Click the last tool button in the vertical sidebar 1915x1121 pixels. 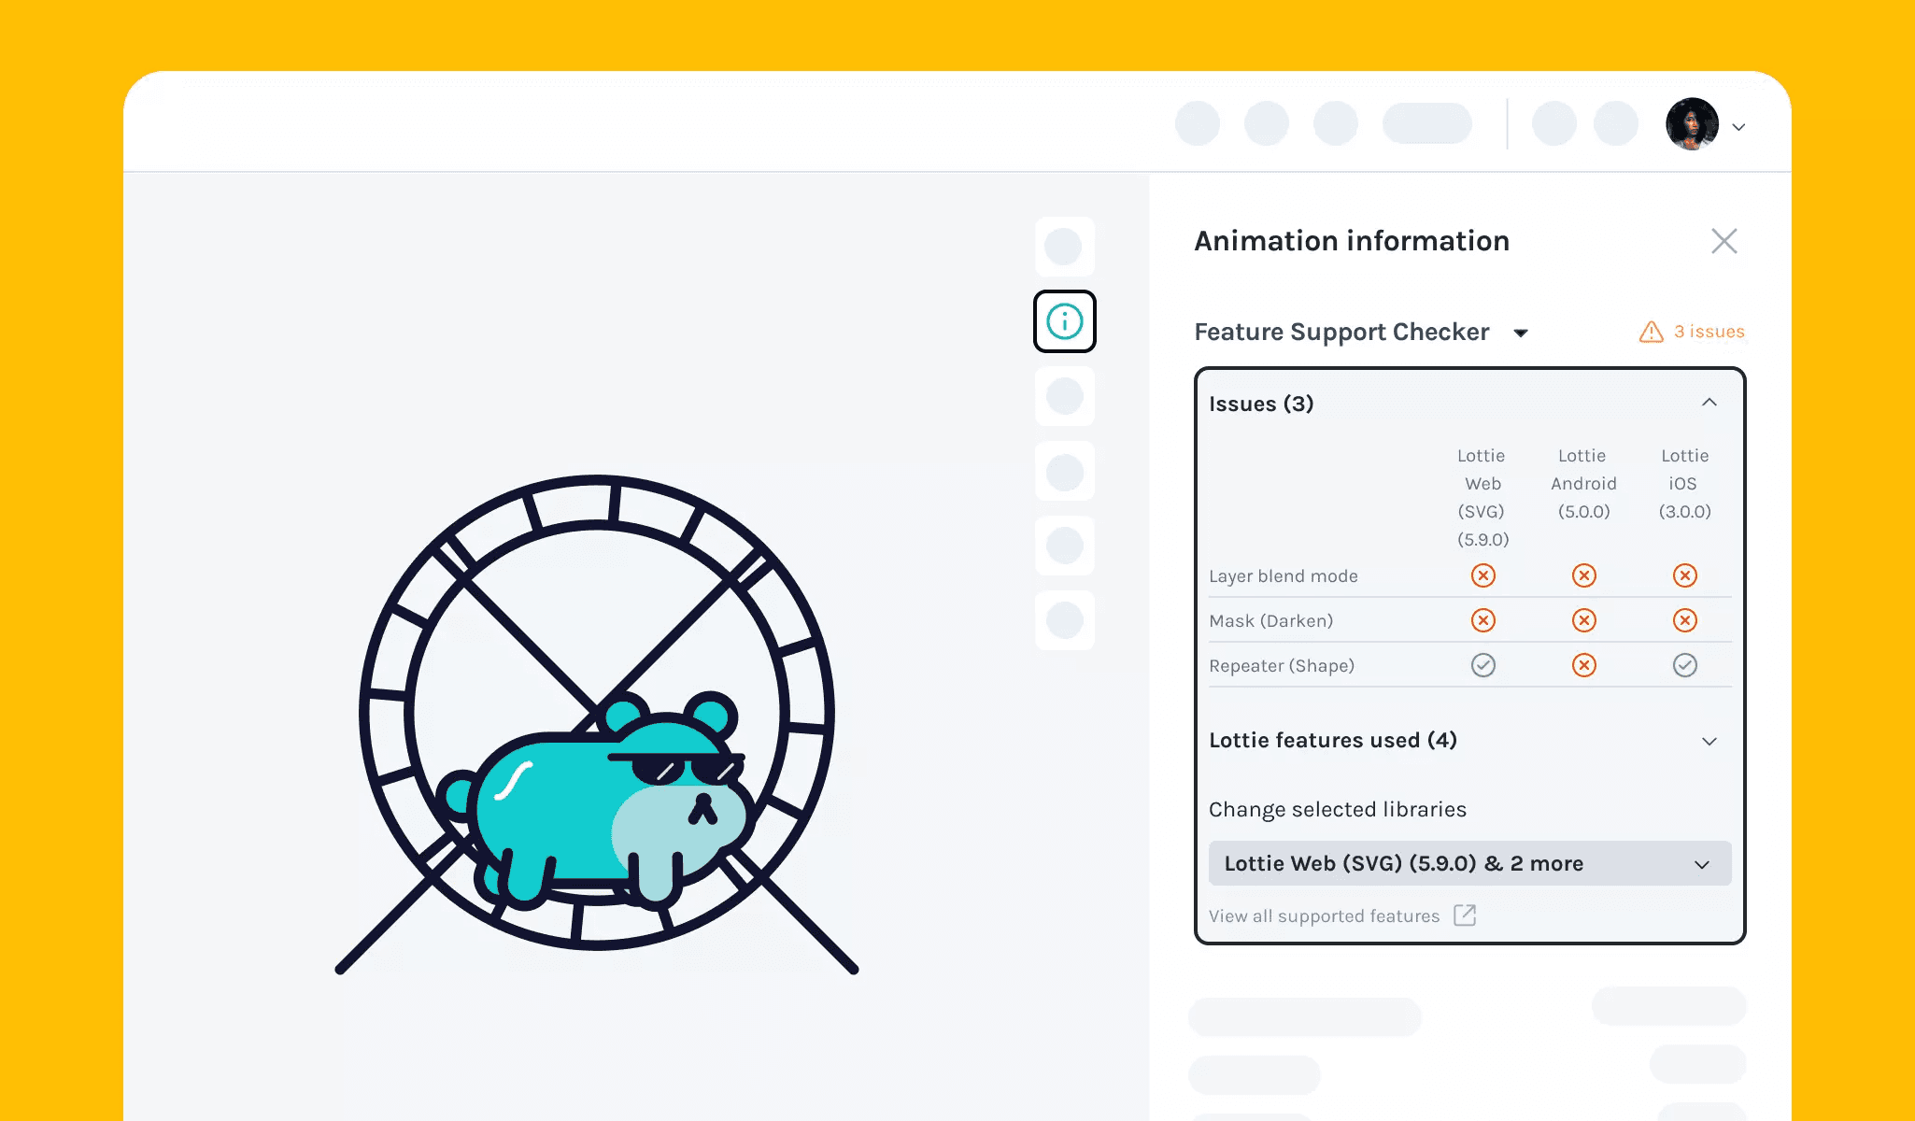pyautogui.click(x=1064, y=620)
